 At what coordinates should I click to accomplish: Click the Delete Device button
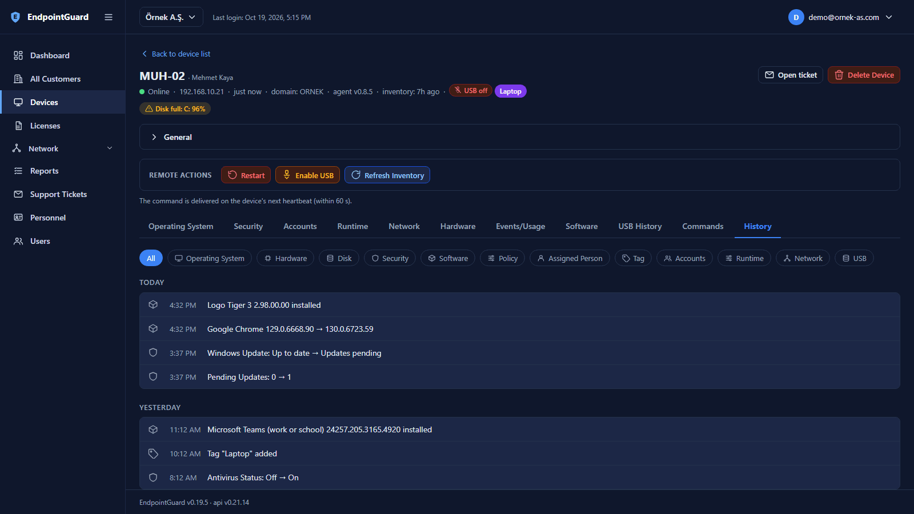tap(864, 75)
